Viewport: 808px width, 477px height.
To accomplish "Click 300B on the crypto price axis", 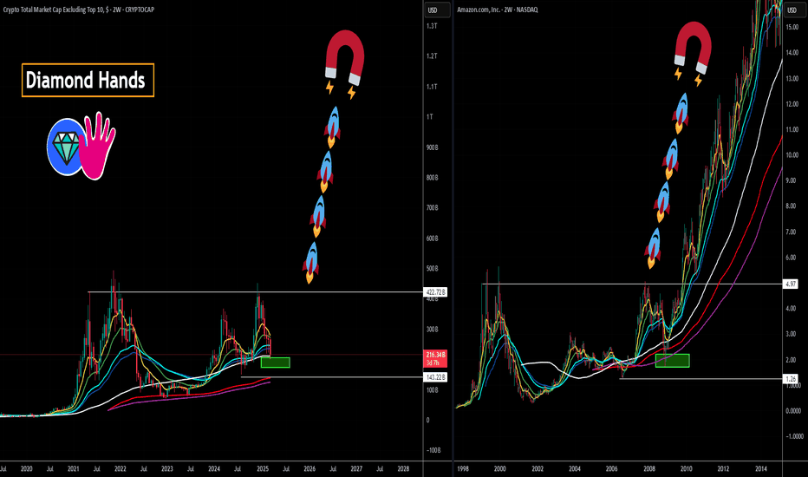I will pos(433,329).
